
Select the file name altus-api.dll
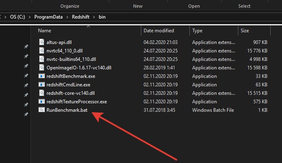point(59,42)
